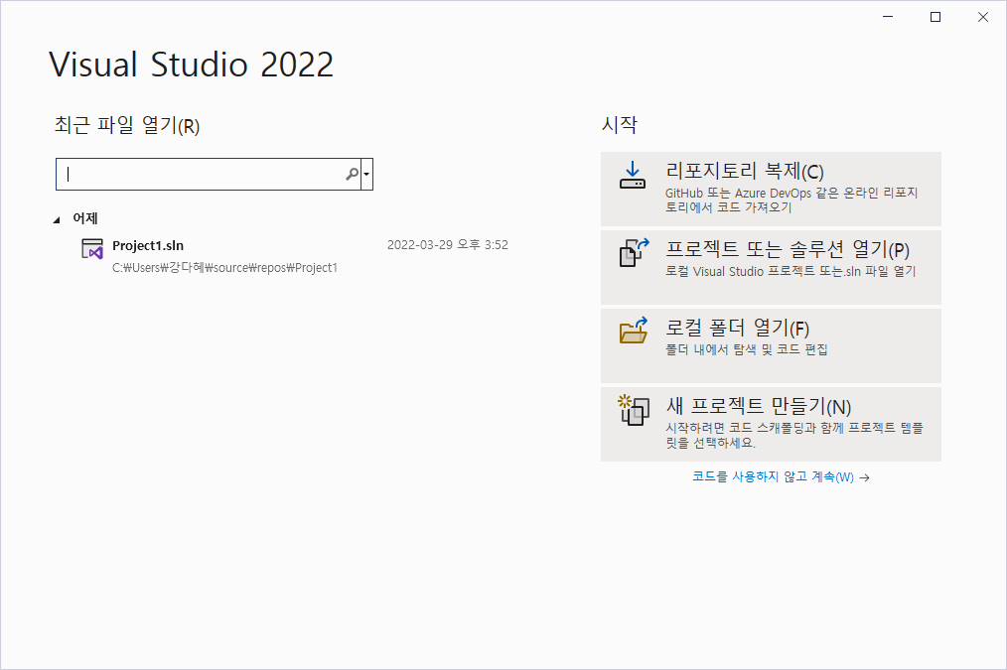1007x670 pixels.
Task: Click the Project1 file path text
Action: [x=224, y=268]
